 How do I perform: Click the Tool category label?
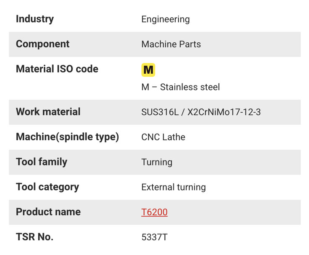coord(47,187)
